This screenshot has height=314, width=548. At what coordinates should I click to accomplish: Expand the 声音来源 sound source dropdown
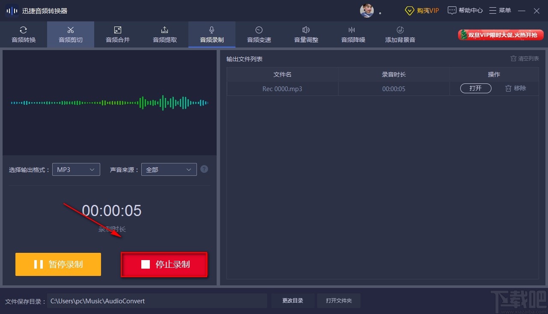(x=169, y=169)
